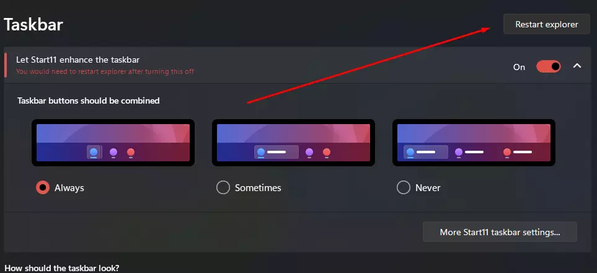Click the Sometimes taskbar preview image
This screenshot has height=273, width=597.
tap(294, 143)
